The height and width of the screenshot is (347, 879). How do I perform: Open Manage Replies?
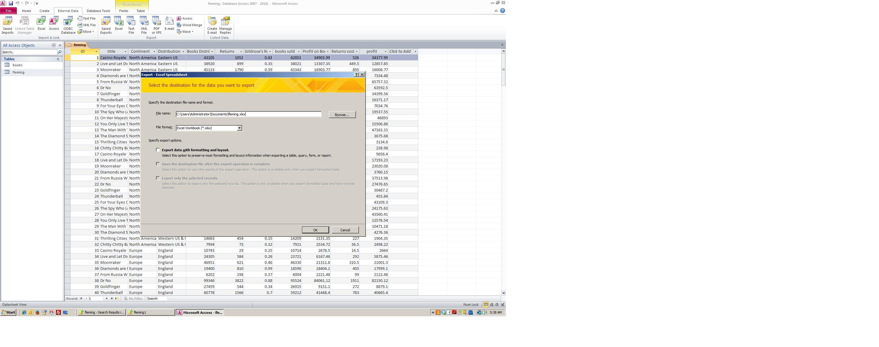click(225, 25)
